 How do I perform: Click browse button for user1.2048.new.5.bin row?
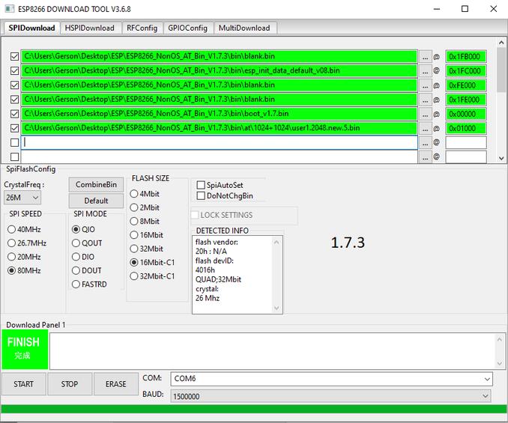coord(425,128)
